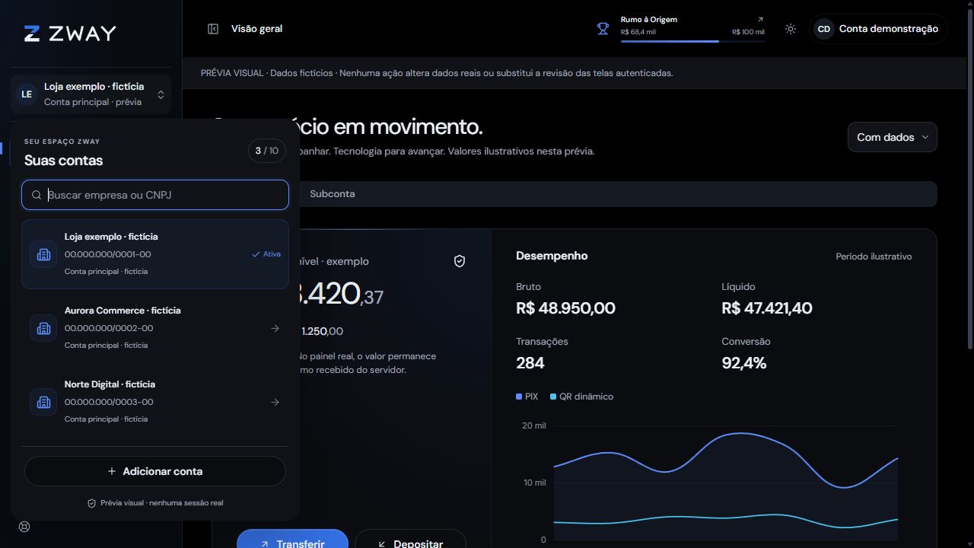The height and width of the screenshot is (548, 974).
Task: Select the Subconta tab
Action: tap(333, 194)
